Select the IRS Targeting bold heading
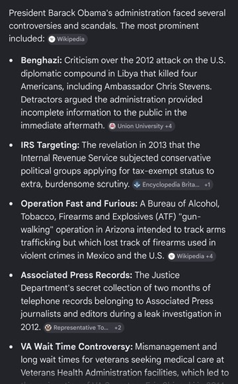Image resolution: width=238 pixels, height=384 pixels. [50, 145]
